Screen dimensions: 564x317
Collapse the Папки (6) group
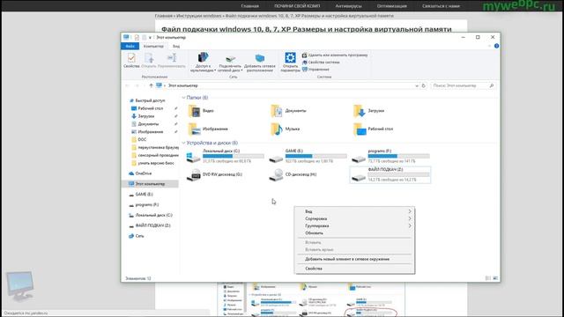(x=184, y=98)
